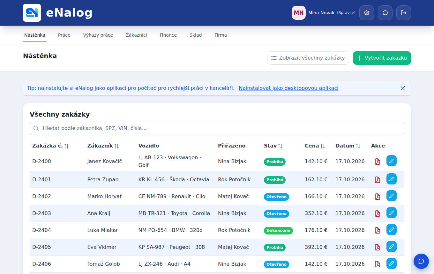Focus the order search field
The image size is (434, 274).
coord(217,128)
